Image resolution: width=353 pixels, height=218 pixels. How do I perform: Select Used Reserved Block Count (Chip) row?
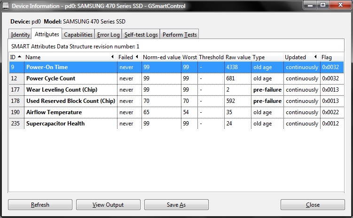click(177, 101)
